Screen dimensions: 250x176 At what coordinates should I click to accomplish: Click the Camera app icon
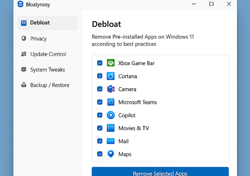[x=111, y=89]
